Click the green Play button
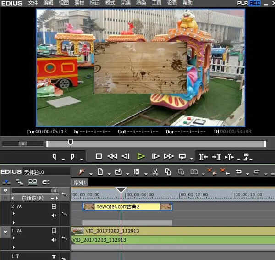 click(x=141, y=156)
